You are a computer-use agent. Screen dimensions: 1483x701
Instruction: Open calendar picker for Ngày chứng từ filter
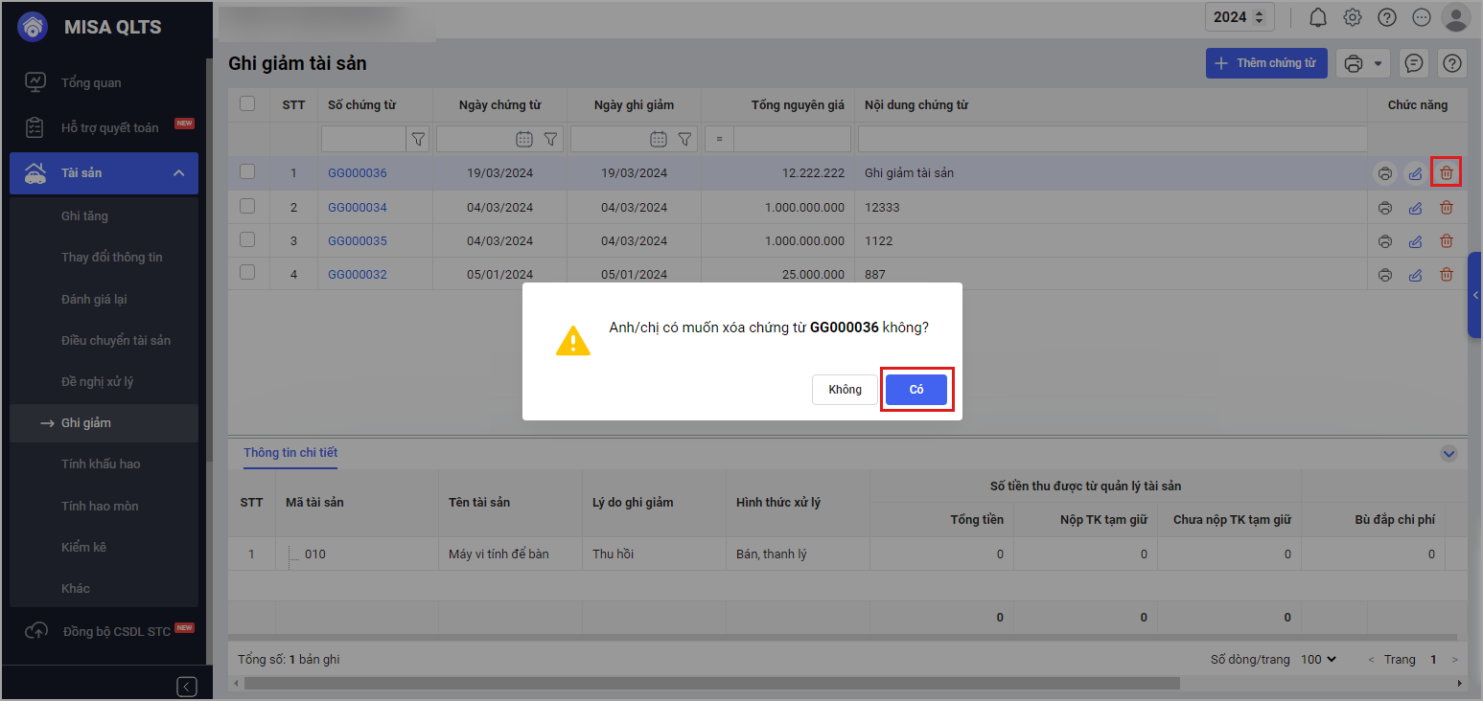click(x=524, y=139)
